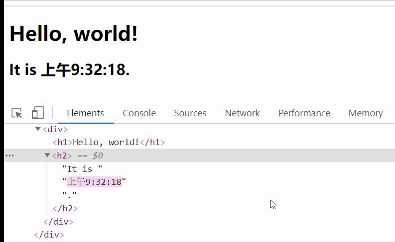The image size is (395, 242).
Task: Click the last closing div tag
Action: [49, 235]
